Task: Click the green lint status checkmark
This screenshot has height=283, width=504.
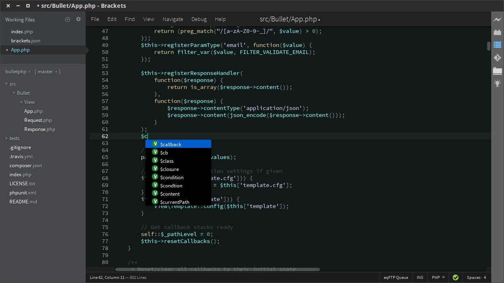Action: [455, 278]
